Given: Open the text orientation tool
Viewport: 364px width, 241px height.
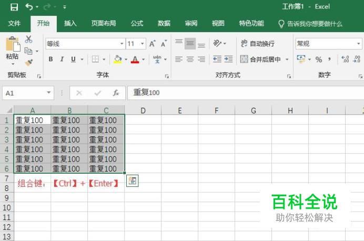Looking at the screenshot, I should pyautogui.click(x=218, y=43).
